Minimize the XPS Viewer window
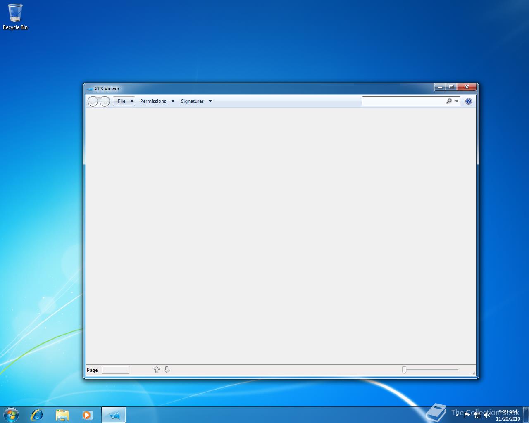 point(440,87)
